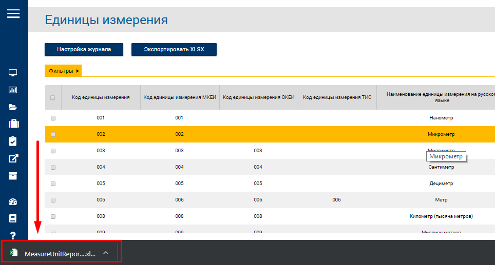Select the highlighted row 002 Микрометр
Viewport: 495px width, 265px height.
pyautogui.click(x=270, y=134)
